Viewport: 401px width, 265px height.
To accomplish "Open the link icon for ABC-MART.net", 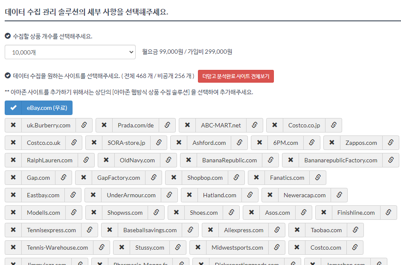I will pos(254,125).
